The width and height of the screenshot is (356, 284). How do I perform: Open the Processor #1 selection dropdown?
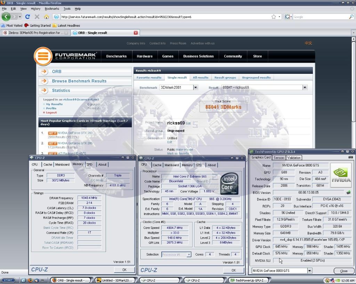tap(189, 255)
